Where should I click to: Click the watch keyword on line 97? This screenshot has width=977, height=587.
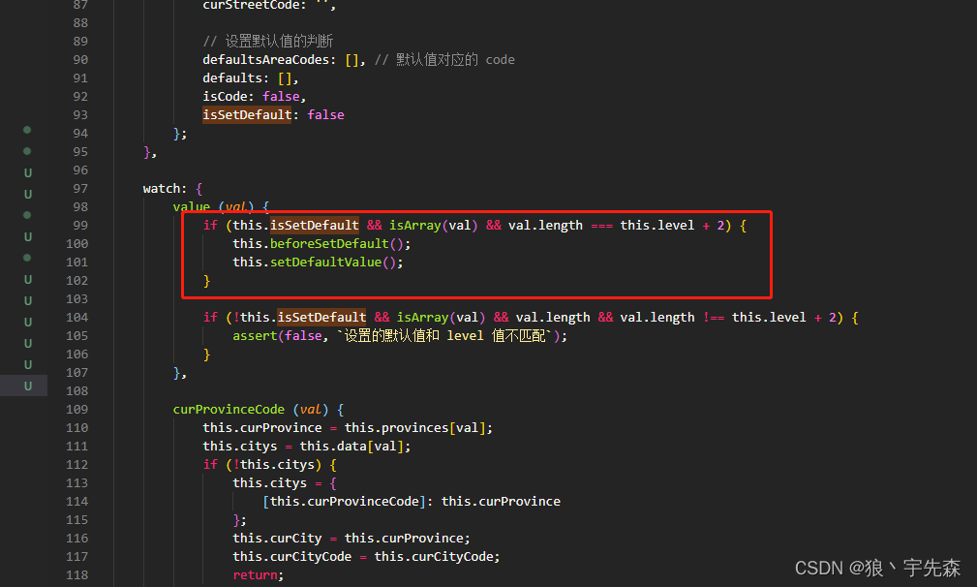tap(161, 189)
